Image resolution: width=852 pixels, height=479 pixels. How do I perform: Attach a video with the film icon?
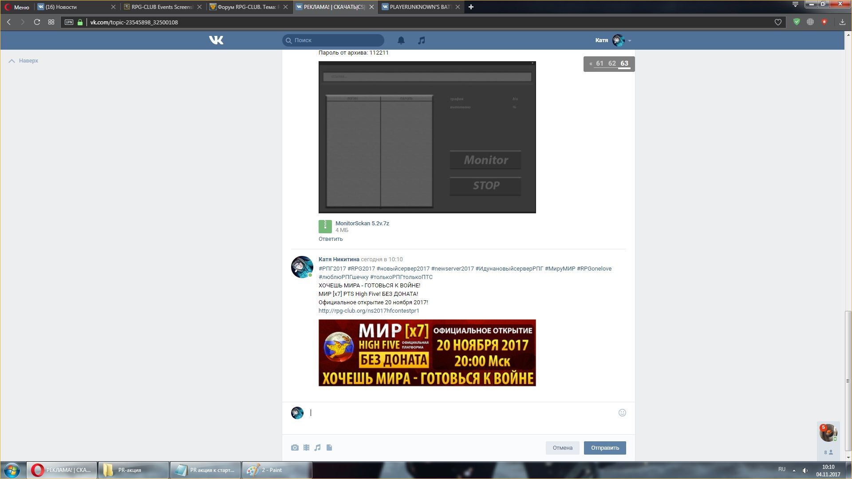tap(306, 448)
